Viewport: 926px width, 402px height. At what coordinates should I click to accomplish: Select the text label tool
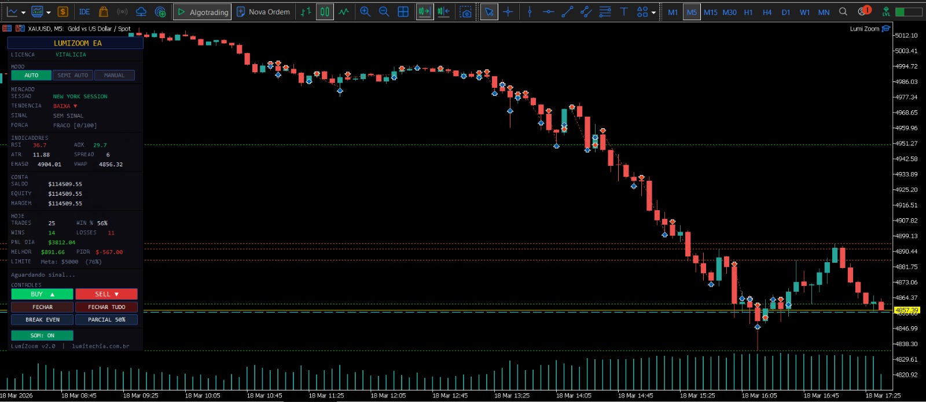point(624,12)
